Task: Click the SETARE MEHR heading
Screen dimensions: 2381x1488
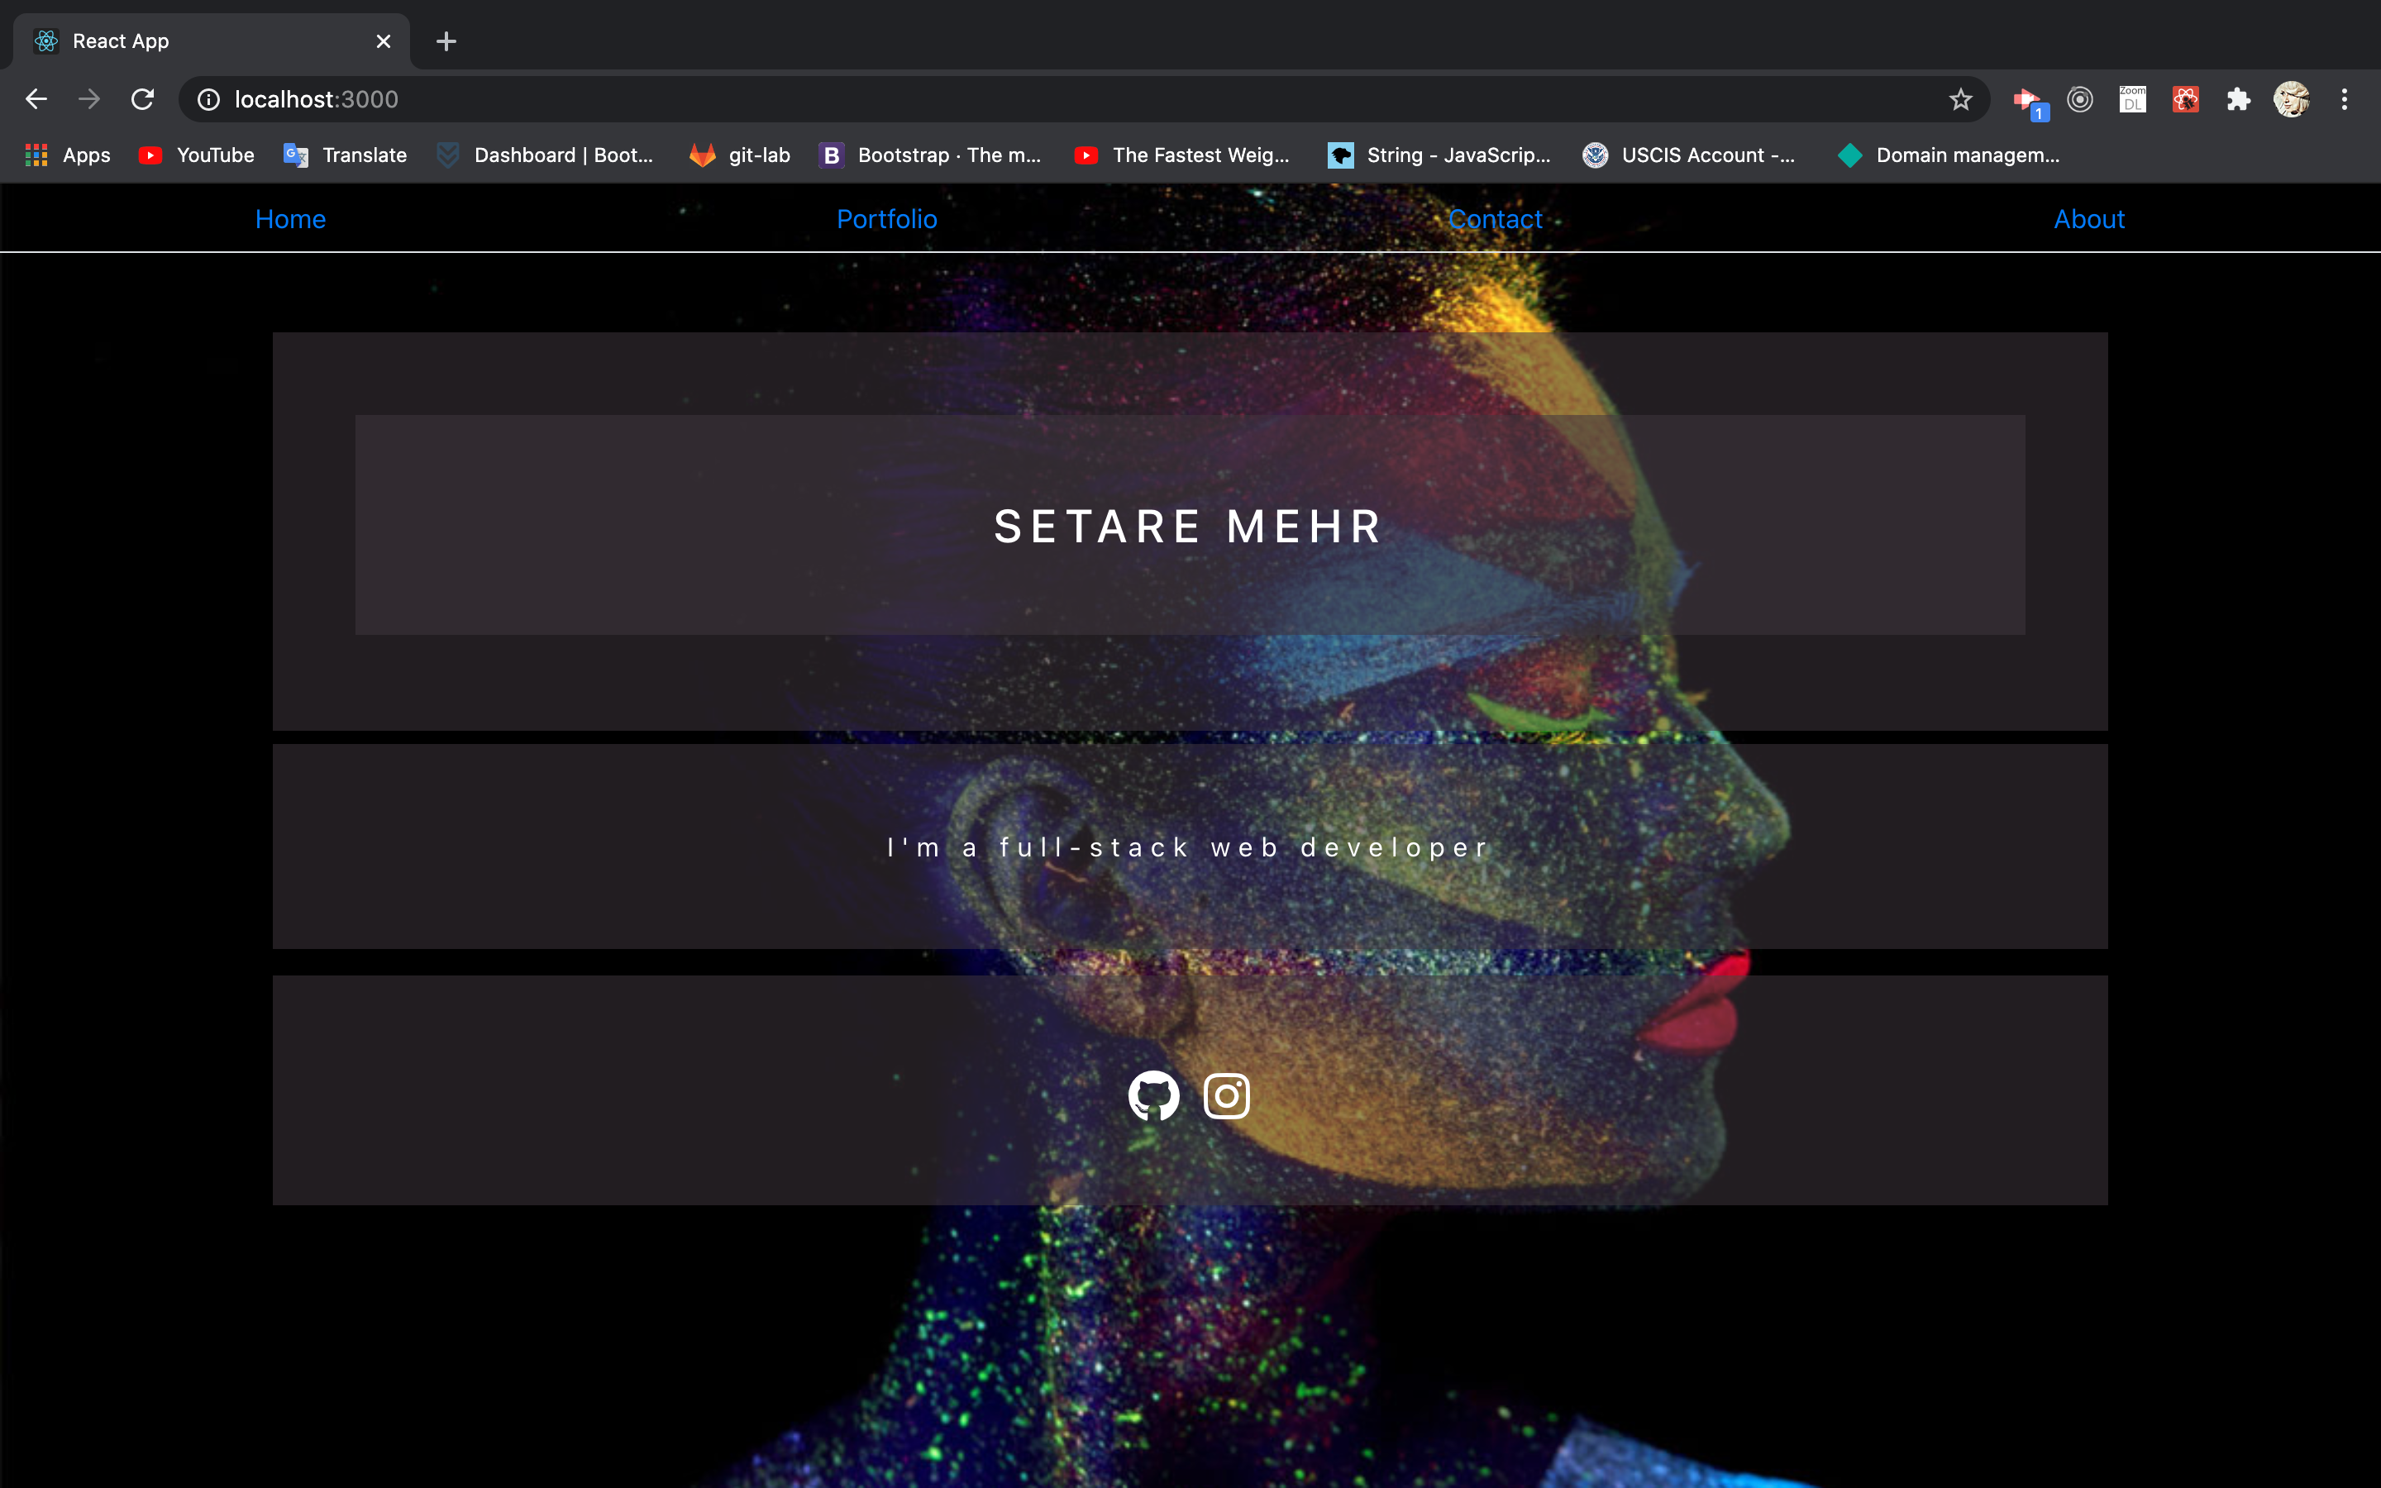Action: coord(1190,526)
